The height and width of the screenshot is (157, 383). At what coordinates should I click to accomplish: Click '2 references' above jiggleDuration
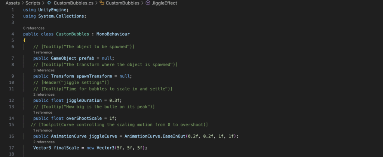44,95
